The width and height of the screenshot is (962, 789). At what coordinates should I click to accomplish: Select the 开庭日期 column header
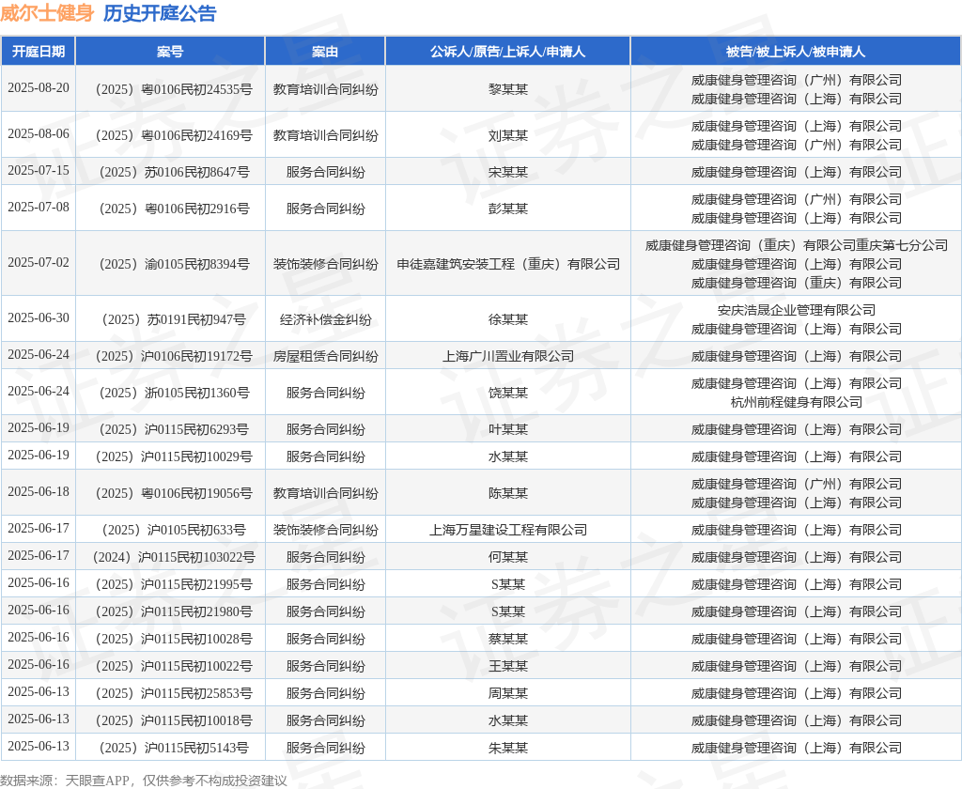(x=38, y=52)
